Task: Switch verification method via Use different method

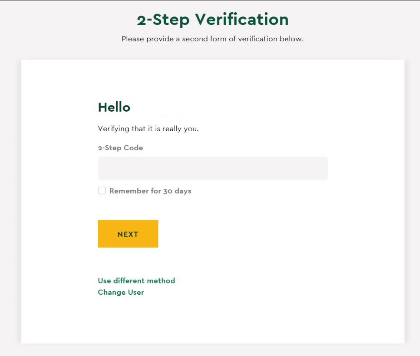Action: pyautogui.click(x=136, y=281)
